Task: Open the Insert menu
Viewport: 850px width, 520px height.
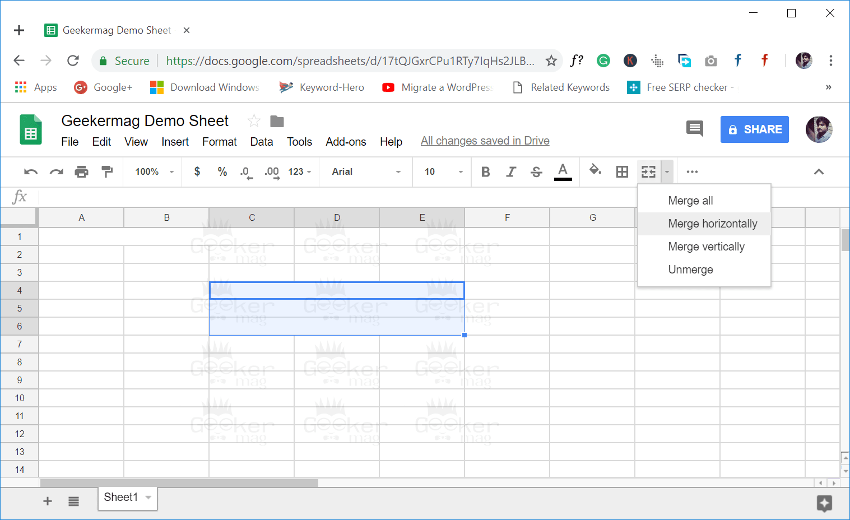Action: 175,142
